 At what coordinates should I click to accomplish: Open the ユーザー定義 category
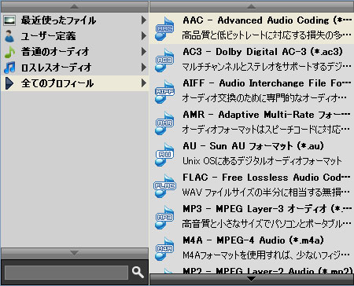point(75,36)
